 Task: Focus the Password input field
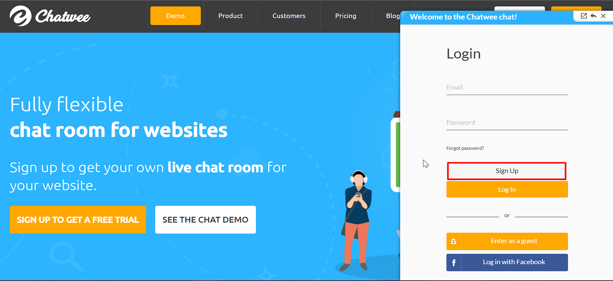pos(507,123)
